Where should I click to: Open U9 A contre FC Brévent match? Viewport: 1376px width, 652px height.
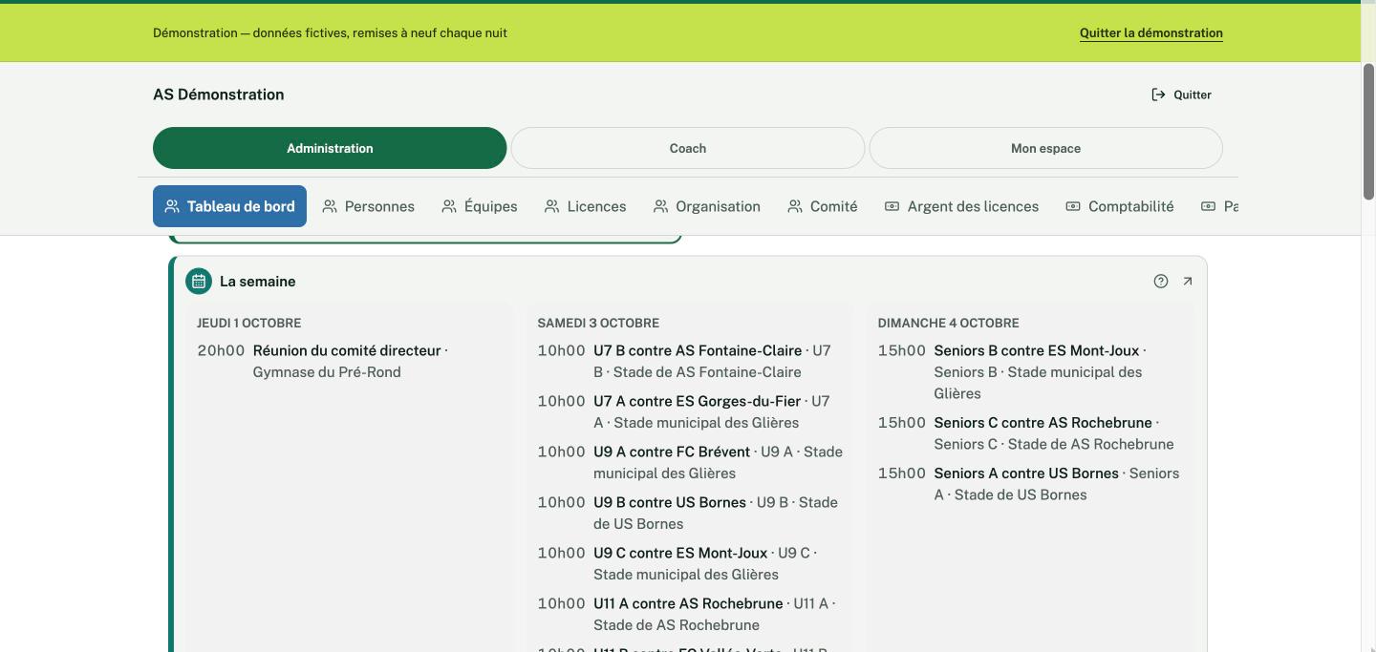tap(672, 452)
